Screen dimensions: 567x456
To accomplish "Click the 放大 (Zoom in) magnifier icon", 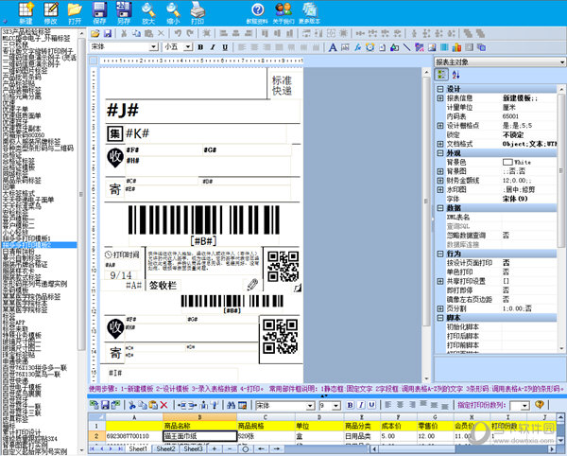I will pyautogui.click(x=148, y=11).
